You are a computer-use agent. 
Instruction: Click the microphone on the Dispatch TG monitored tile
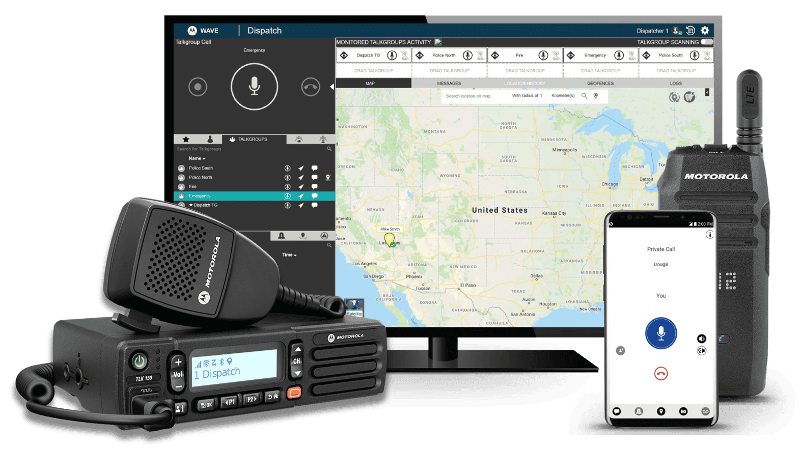tap(392, 55)
